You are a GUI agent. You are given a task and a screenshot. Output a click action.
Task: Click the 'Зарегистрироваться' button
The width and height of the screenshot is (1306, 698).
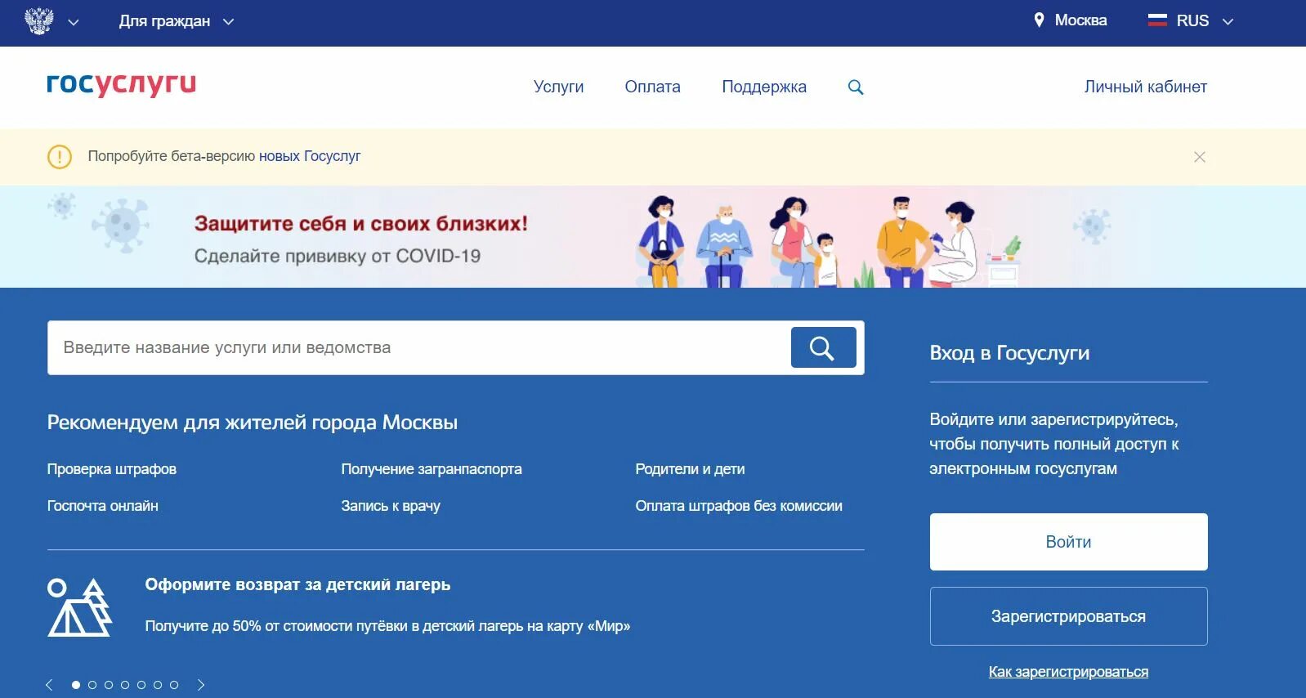1068,616
